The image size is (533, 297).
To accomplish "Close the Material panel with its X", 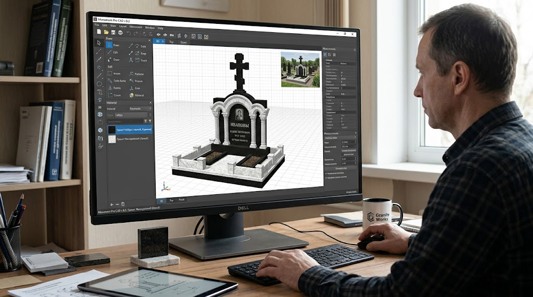I will click(x=150, y=103).
